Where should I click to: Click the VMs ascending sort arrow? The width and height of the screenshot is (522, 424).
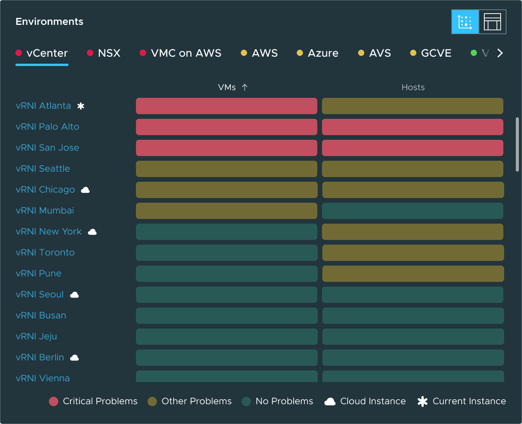click(x=244, y=87)
